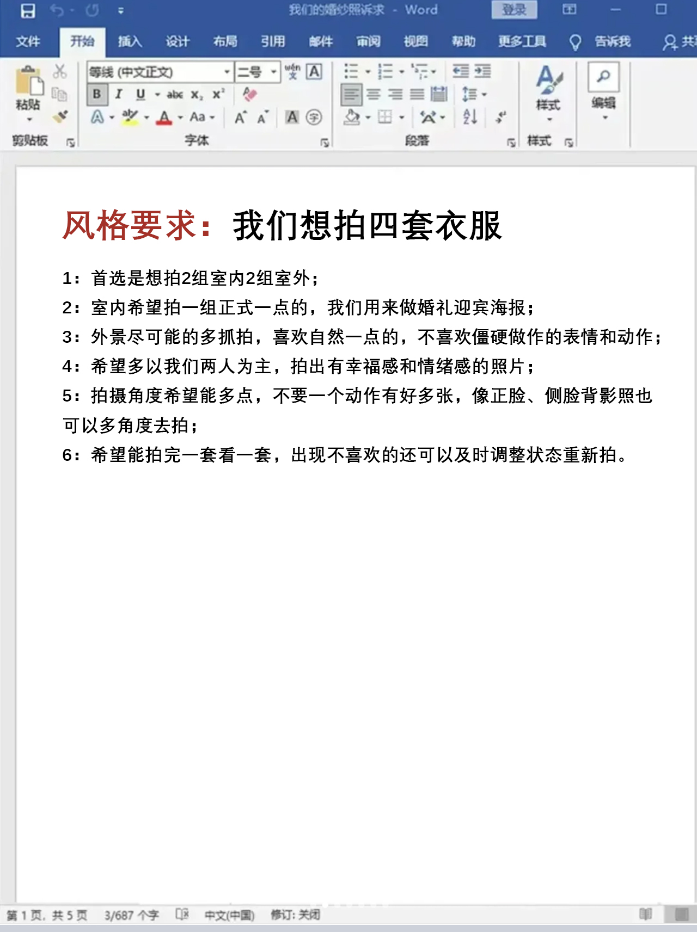Align text right
The width and height of the screenshot is (697, 932).
(x=395, y=95)
